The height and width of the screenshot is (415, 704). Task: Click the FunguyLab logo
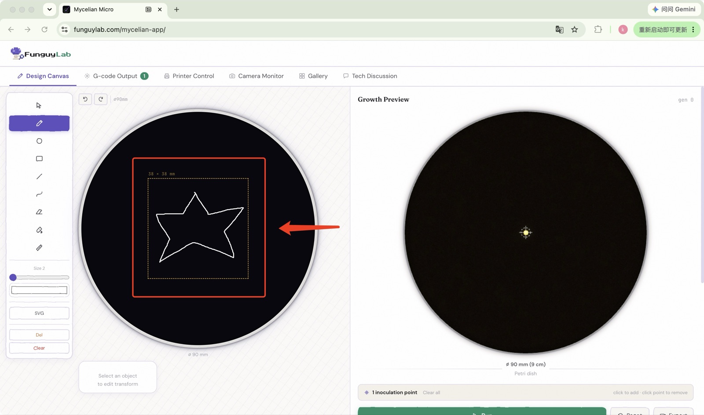40,54
